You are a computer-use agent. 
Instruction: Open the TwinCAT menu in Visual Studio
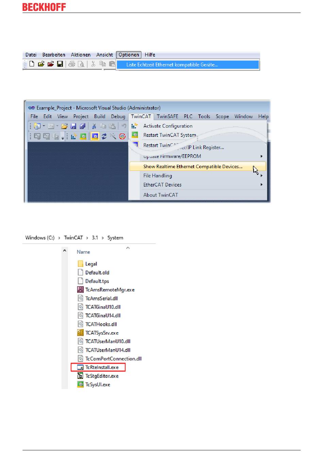(141, 116)
